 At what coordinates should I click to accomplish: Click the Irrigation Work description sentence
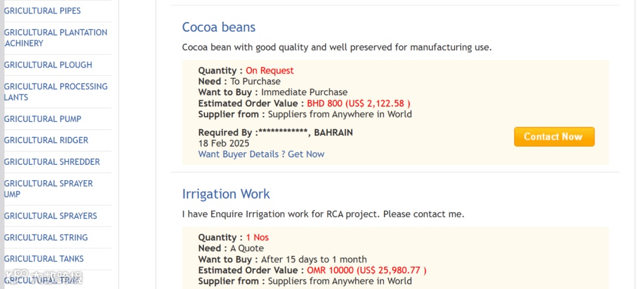click(x=323, y=214)
